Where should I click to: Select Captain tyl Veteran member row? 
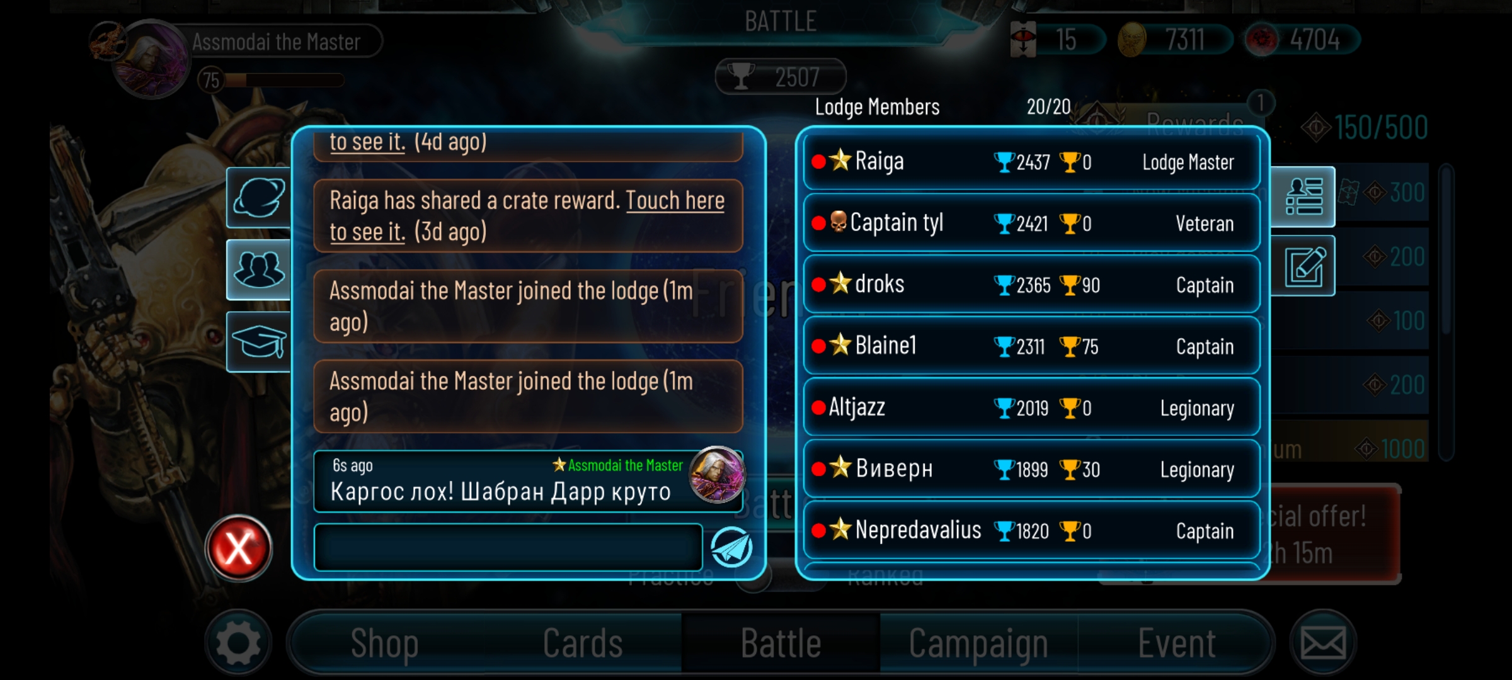click(x=1032, y=223)
